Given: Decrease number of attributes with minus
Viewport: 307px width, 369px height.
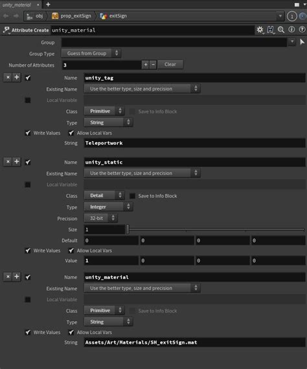Looking at the screenshot, I should point(153,65).
